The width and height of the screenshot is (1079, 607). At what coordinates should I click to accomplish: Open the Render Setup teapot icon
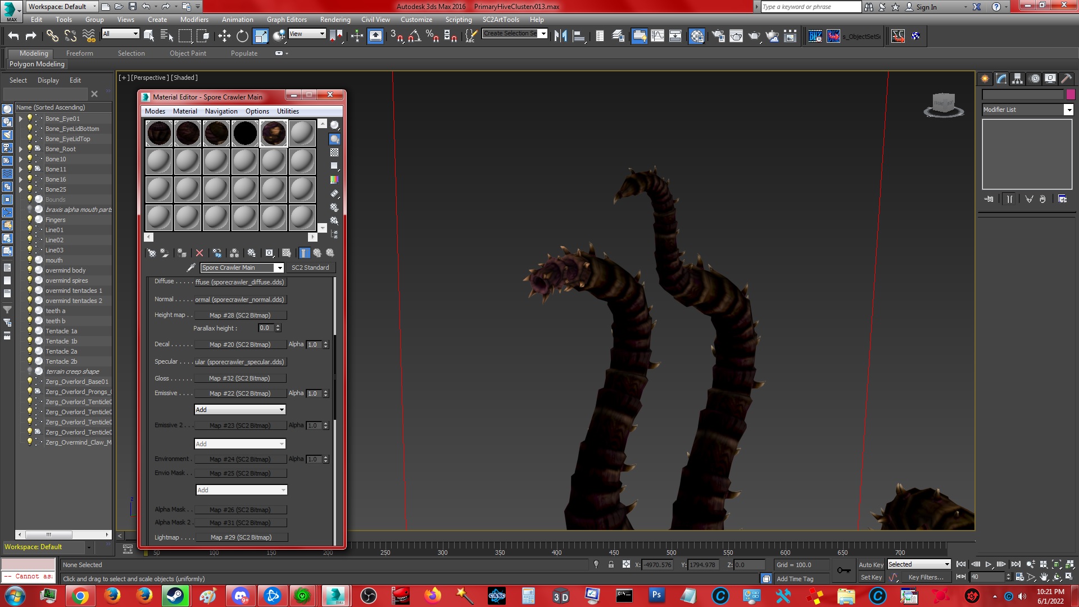(x=718, y=36)
